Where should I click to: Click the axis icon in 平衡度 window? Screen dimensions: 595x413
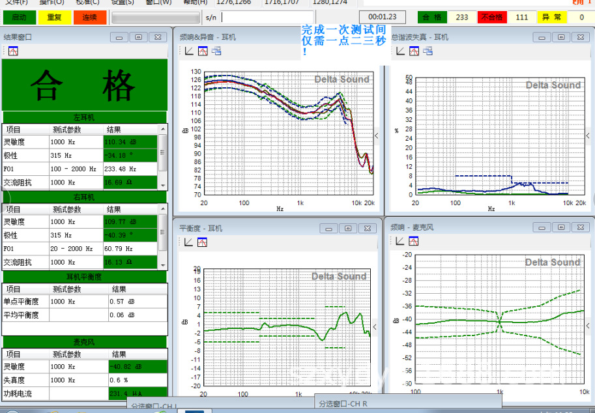pyautogui.click(x=189, y=242)
